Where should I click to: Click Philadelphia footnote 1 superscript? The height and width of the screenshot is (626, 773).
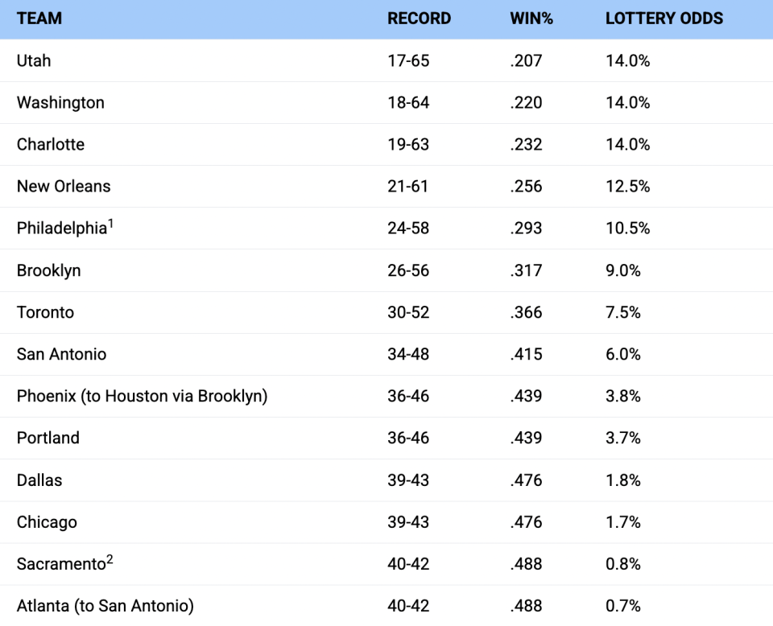(111, 224)
